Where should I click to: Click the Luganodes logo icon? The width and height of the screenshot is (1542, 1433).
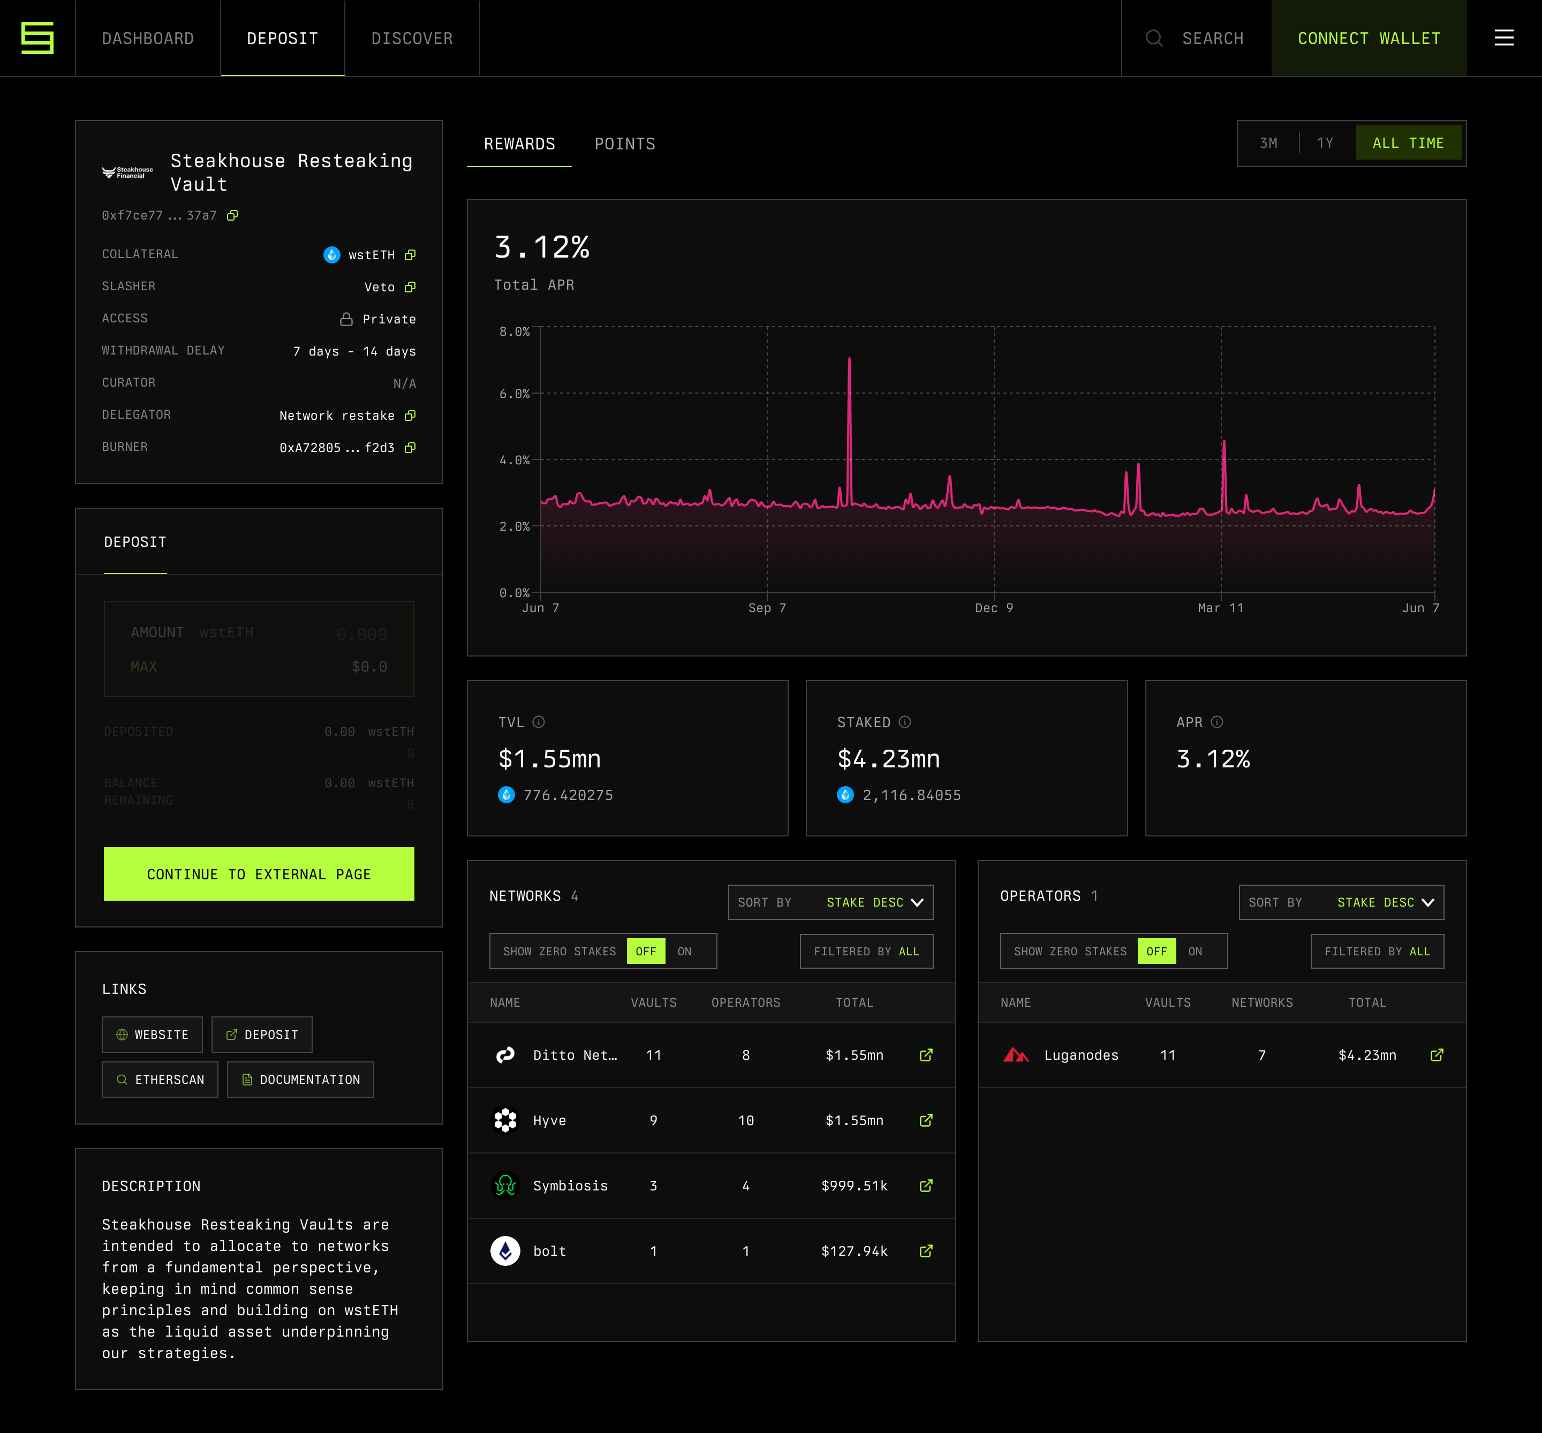tap(1016, 1054)
